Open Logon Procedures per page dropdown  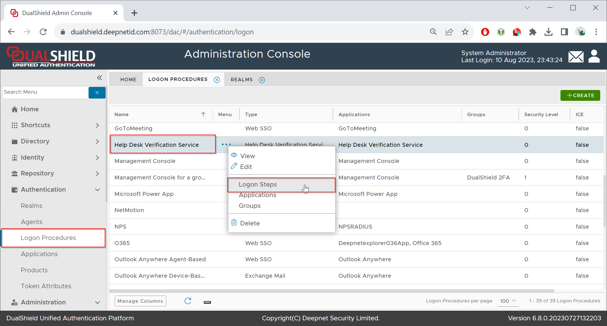tap(508, 301)
